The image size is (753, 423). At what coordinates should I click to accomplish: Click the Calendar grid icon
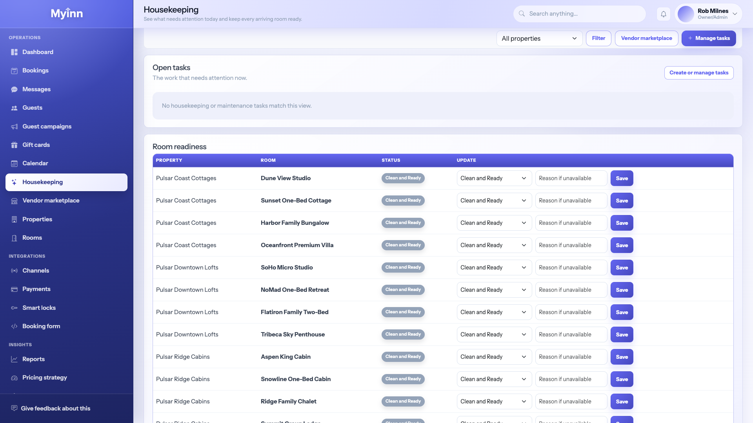(15, 164)
